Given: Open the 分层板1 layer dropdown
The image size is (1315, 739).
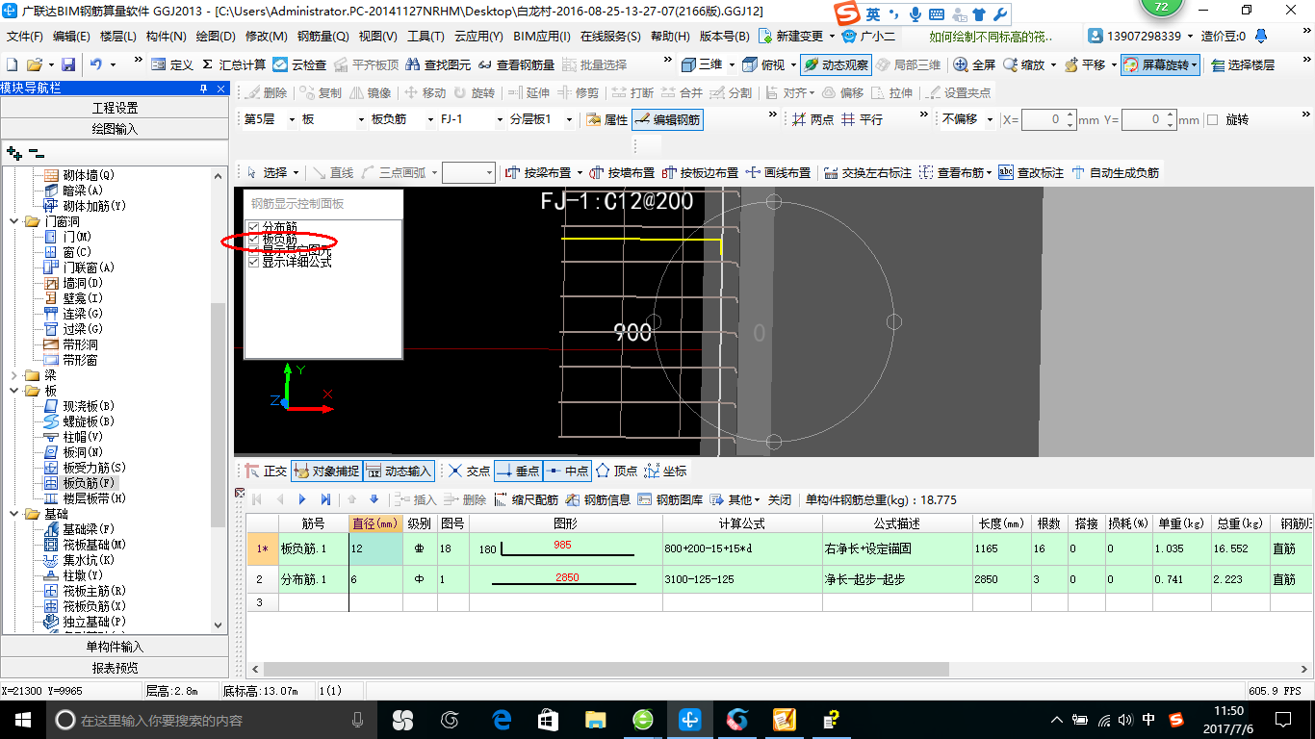Looking at the screenshot, I should pyautogui.click(x=571, y=120).
